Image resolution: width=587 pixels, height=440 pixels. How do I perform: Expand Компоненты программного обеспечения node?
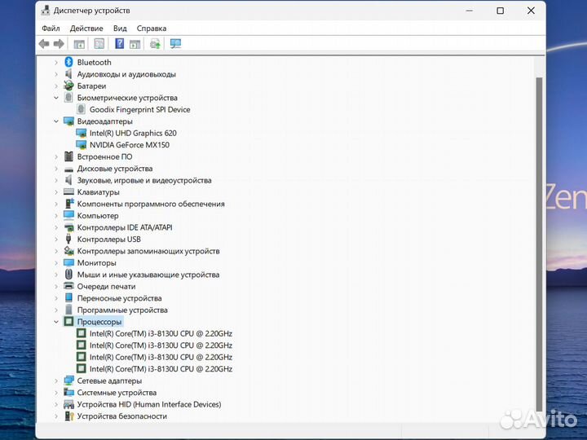56,204
